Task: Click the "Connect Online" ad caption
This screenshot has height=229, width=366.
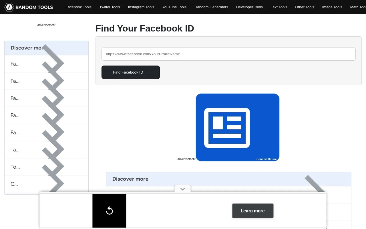Action: coord(266,159)
